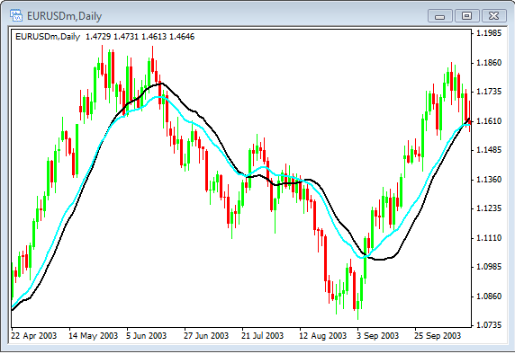Click the 1.1360 price label
The height and width of the screenshot is (354, 515).
click(489, 180)
